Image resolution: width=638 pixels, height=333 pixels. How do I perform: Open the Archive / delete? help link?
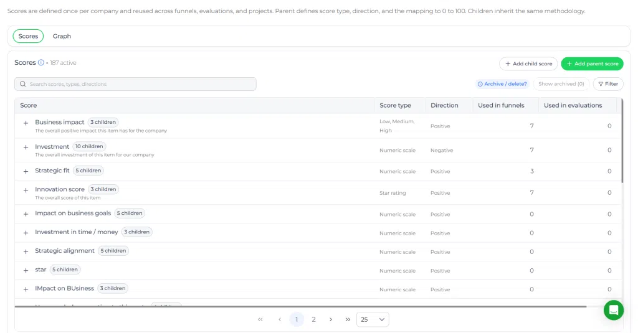pyautogui.click(x=502, y=84)
